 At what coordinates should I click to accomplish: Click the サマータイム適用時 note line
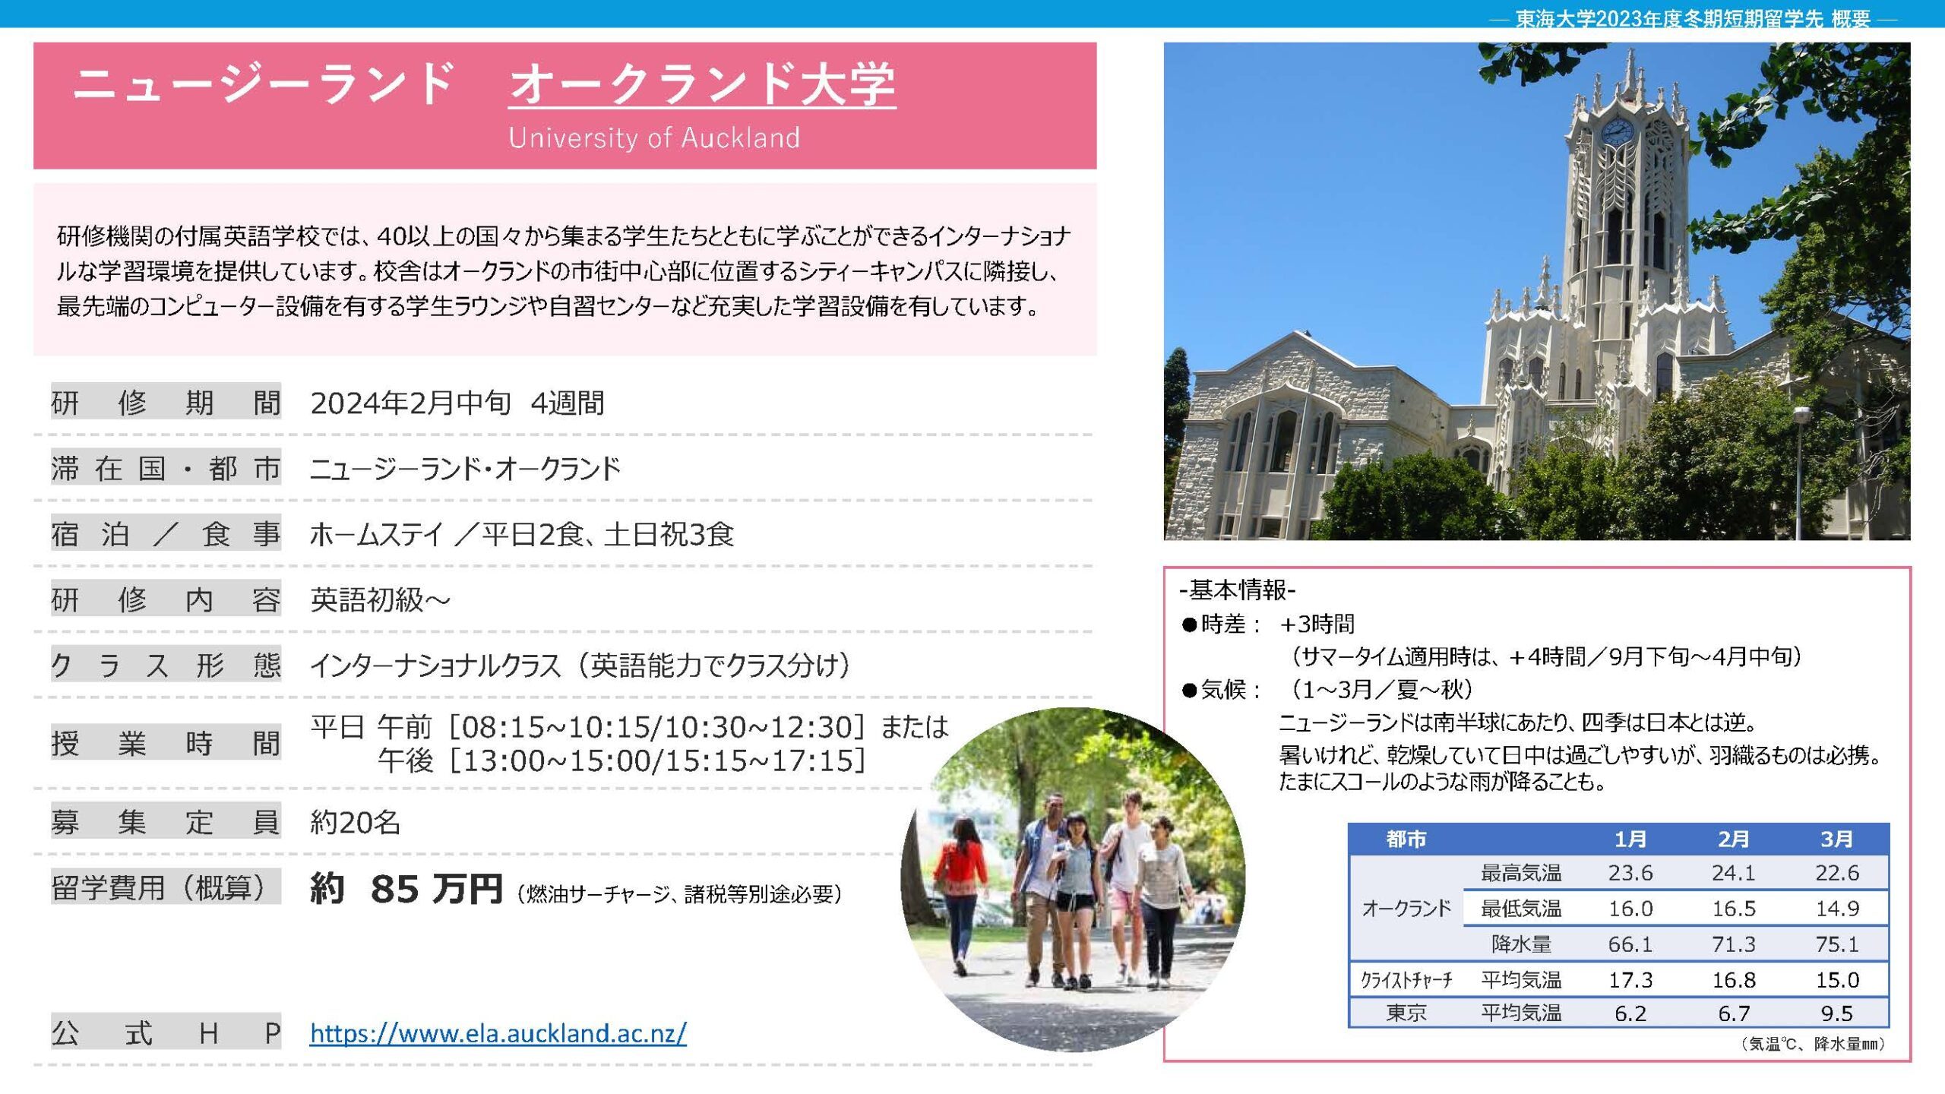pyautogui.click(x=1545, y=656)
